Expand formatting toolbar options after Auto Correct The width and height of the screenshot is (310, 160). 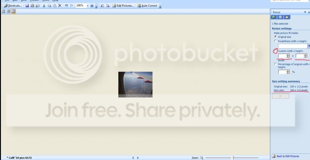click(x=160, y=6)
